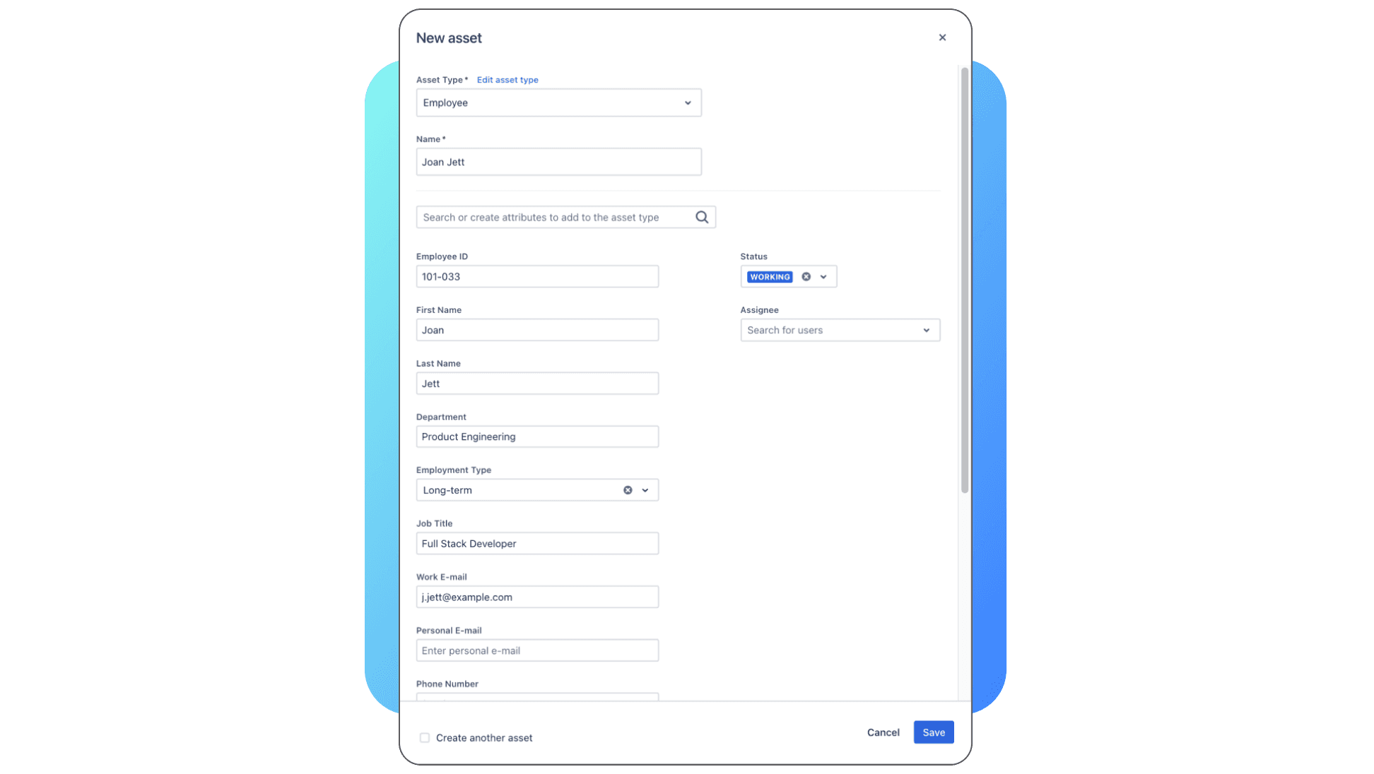Click the dropdown arrow on Assignee field
Viewport: 1374px width, 774px height.
926,330
